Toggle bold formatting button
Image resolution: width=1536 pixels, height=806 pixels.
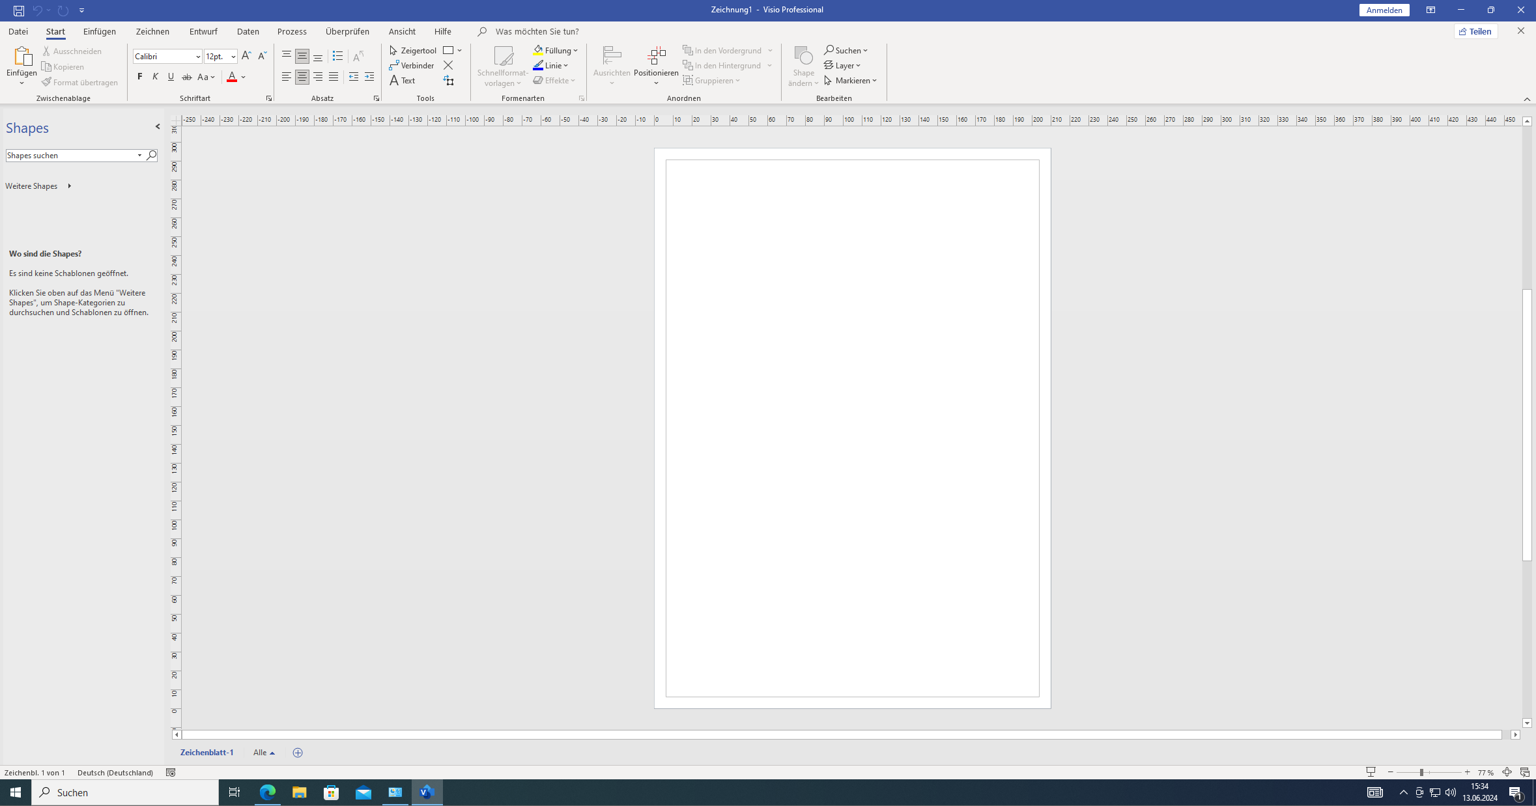coord(139,77)
